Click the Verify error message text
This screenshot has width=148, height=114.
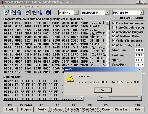pyautogui.click(x=109, y=82)
